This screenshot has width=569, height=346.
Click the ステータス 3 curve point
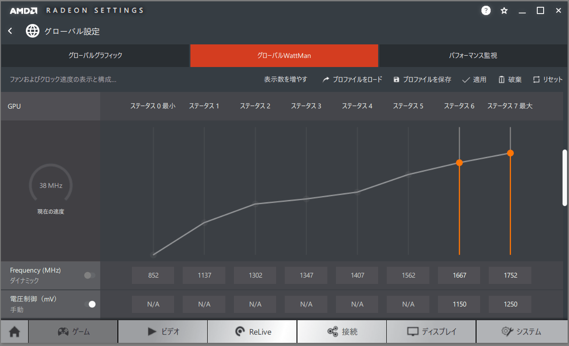pyautogui.click(x=306, y=198)
